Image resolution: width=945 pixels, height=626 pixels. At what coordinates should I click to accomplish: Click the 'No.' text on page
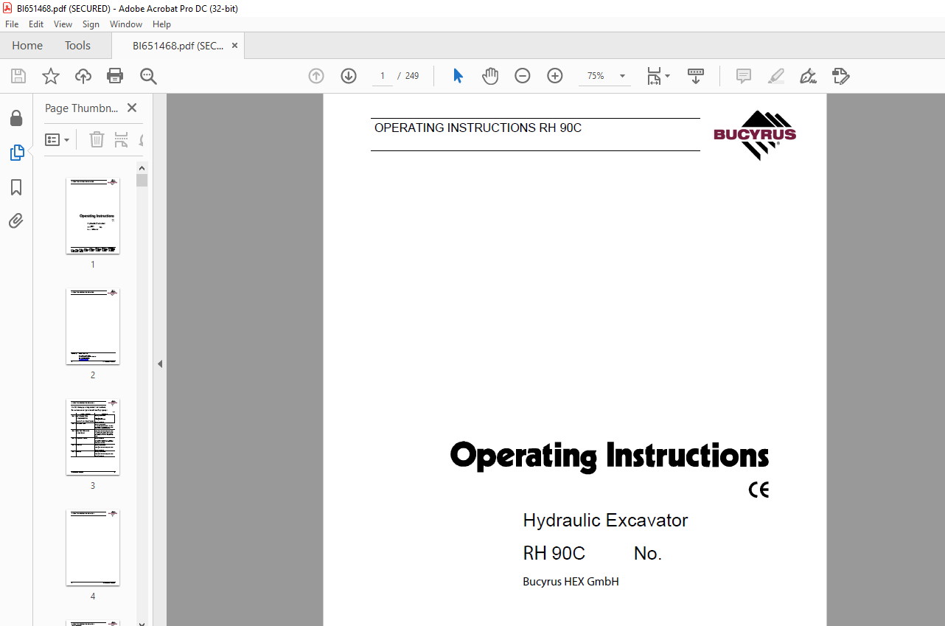[648, 554]
